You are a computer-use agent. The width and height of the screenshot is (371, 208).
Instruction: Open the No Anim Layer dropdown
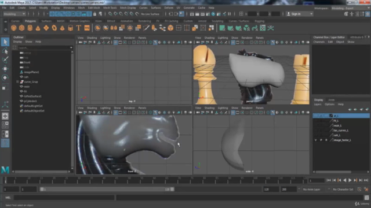[317, 190]
